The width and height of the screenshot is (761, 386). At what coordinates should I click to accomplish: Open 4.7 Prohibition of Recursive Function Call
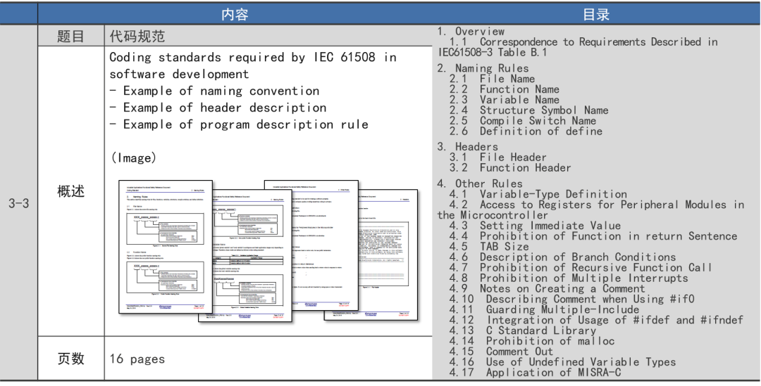click(x=581, y=267)
